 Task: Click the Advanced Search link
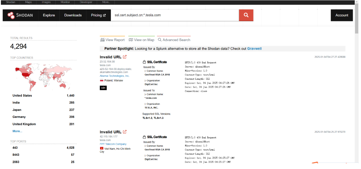174,40
